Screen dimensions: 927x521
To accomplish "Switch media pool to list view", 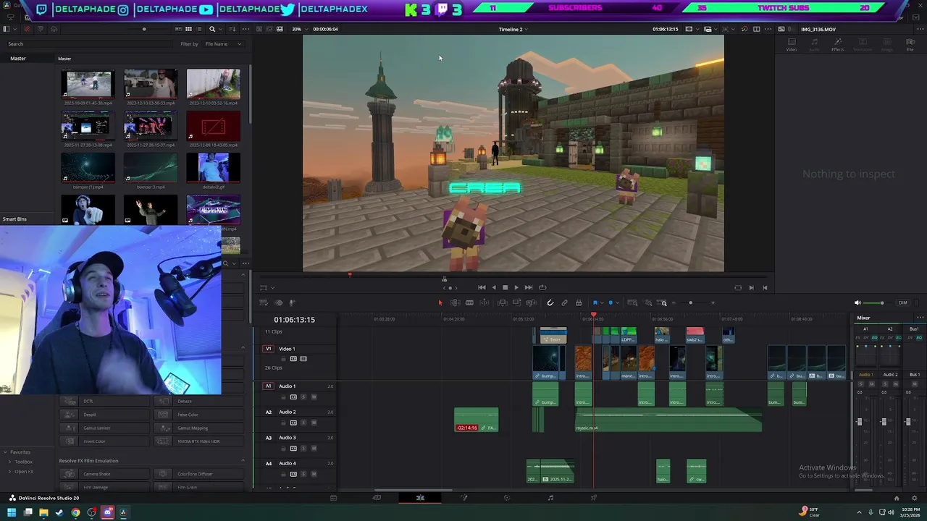I will (x=199, y=29).
